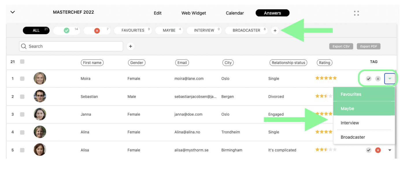This screenshot has height=169, width=400.
Task: Select the checkbox for Alina's row
Action: tap(22, 132)
